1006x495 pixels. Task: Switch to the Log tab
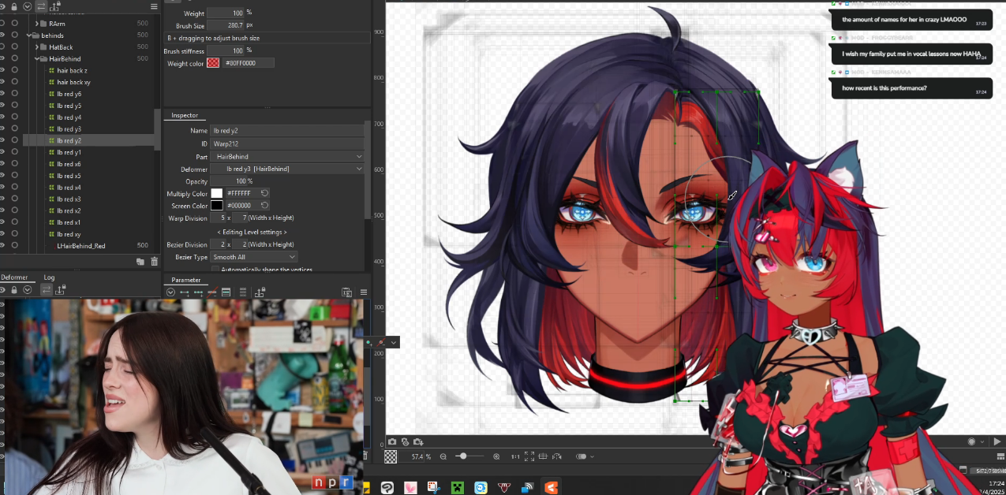click(x=49, y=277)
